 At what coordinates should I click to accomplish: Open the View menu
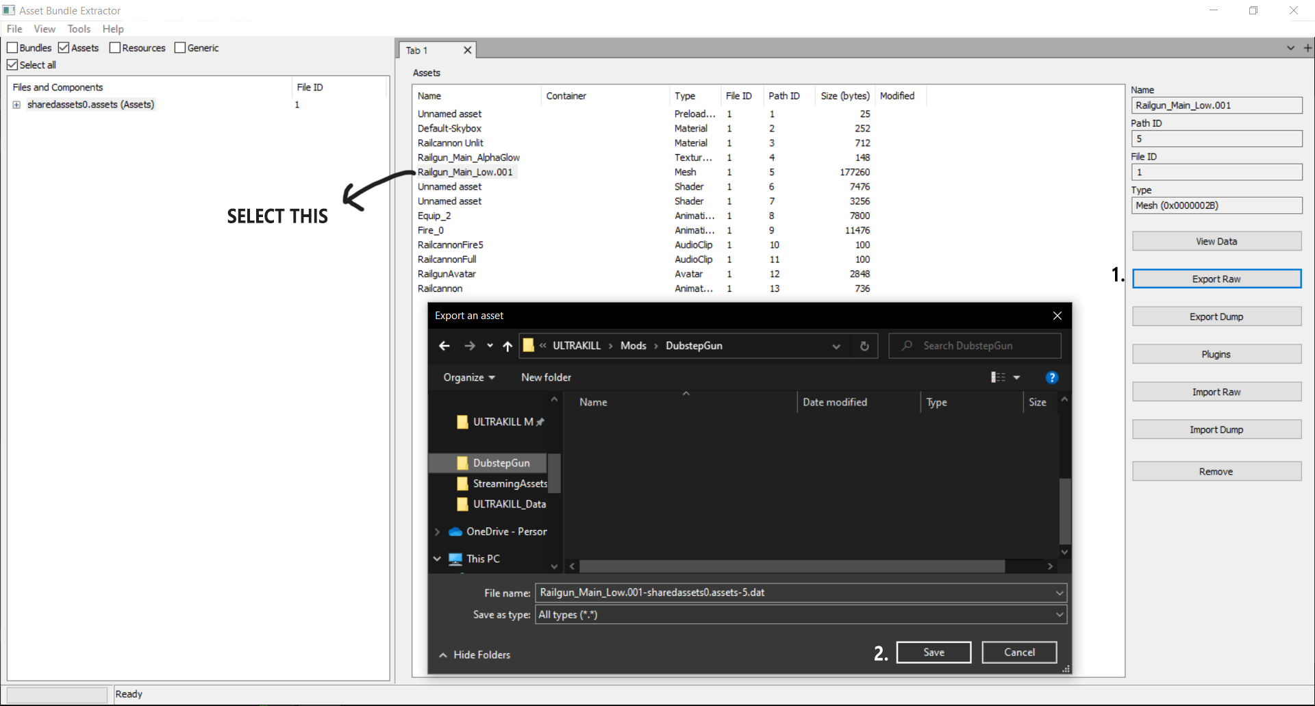coord(45,29)
